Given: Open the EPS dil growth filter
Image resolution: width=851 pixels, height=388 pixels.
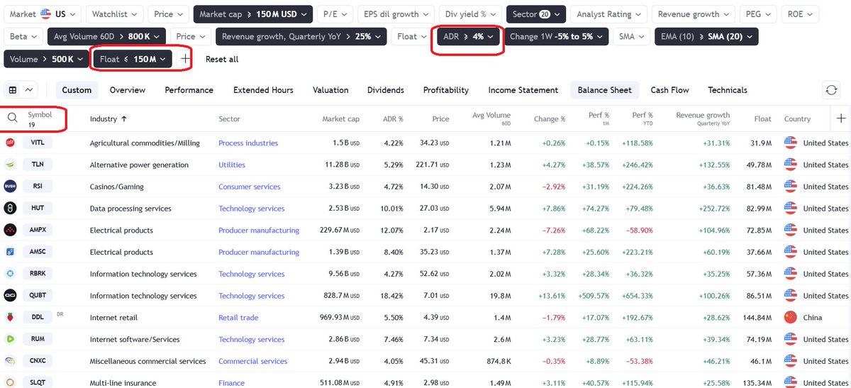Looking at the screenshot, I should 396,13.
